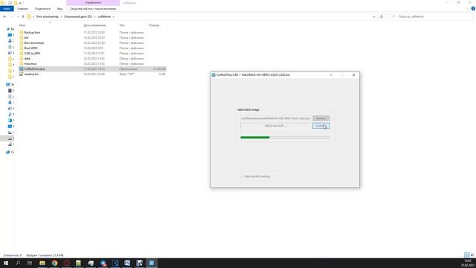The image size is (476, 268).
Task: Open the Главная ribbon tab
Action: 22,8
